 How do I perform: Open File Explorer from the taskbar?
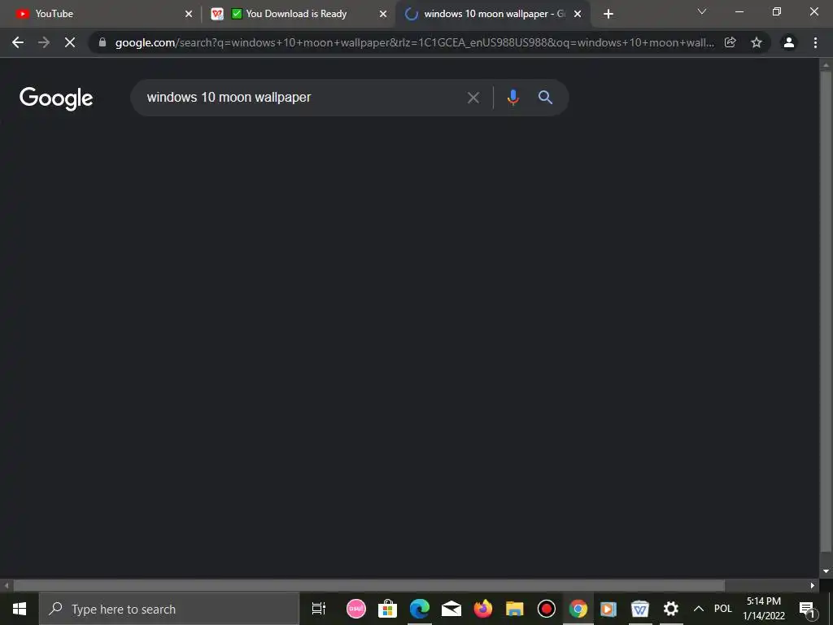point(514,609)
